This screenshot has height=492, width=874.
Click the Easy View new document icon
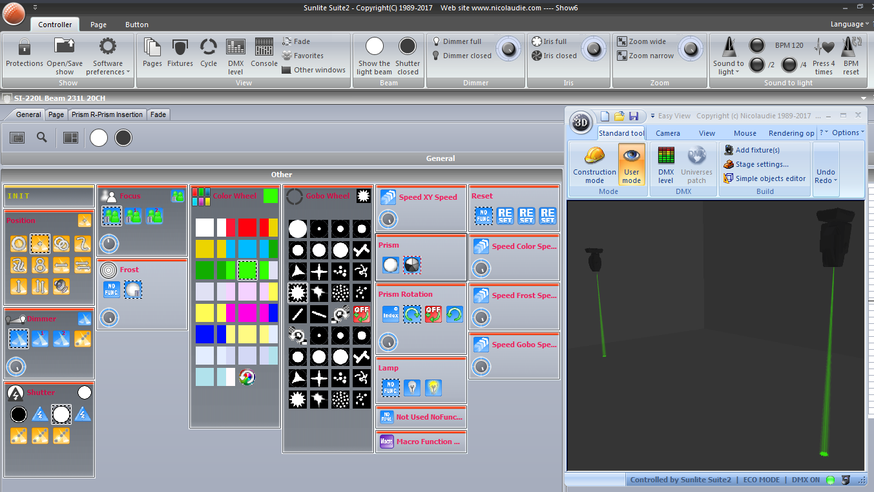(605, 116)
